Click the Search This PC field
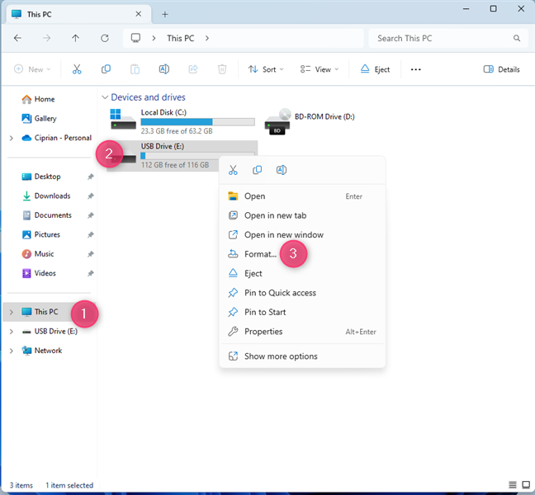 click(446, 38)
